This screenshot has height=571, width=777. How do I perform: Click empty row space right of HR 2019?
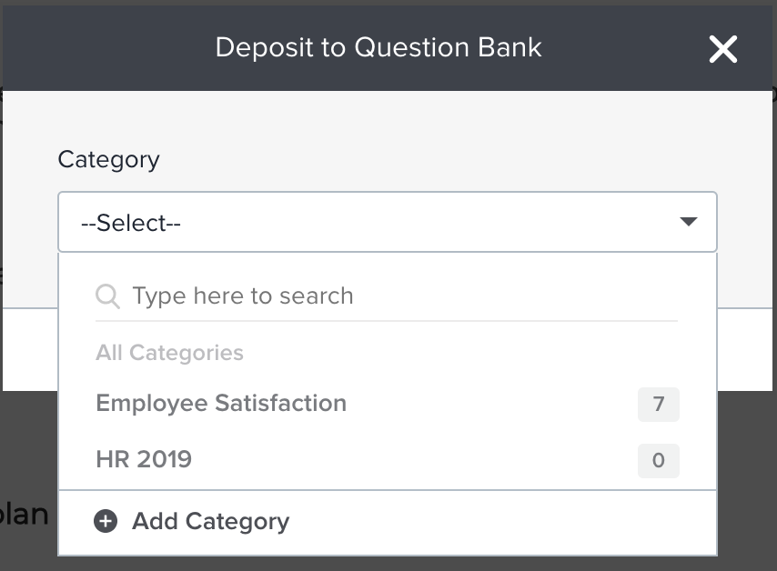[409, 460]
